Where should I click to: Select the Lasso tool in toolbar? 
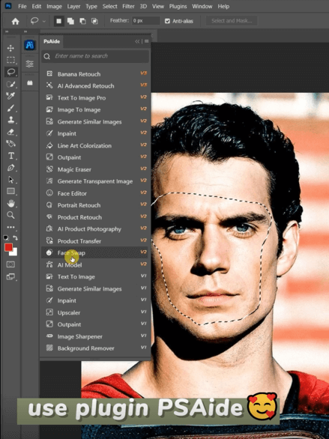pos(10,72)
